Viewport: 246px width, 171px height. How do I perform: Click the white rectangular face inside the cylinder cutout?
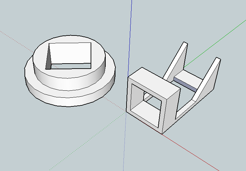pos(70,53)
